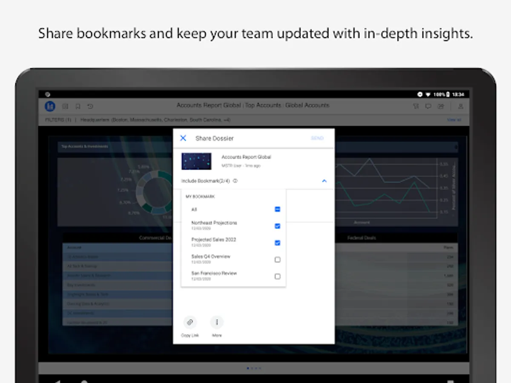Toggle the All bookmarks checkbox
Image resolution: width=511 pixels, height=383 pixels.
coord(277,209)
